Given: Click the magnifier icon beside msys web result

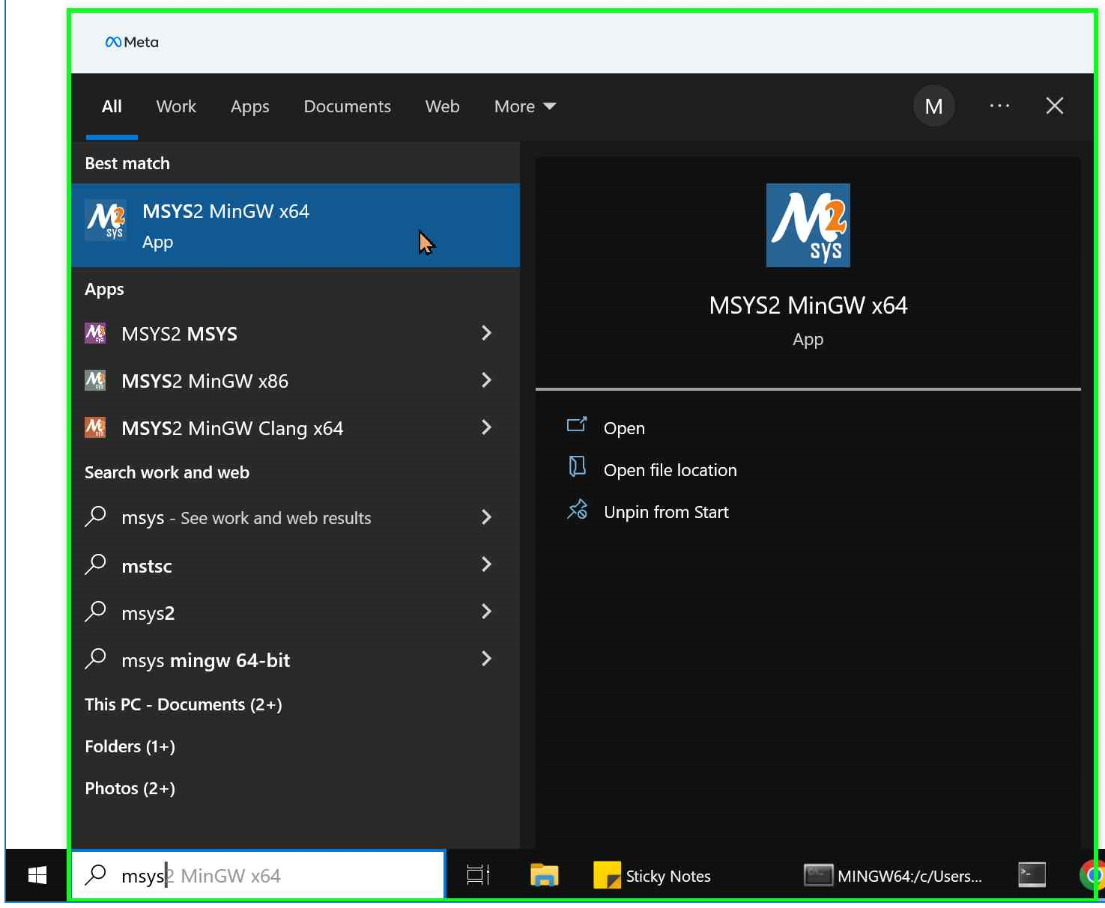Looking at the screenshot, I should tap(96, 517).
